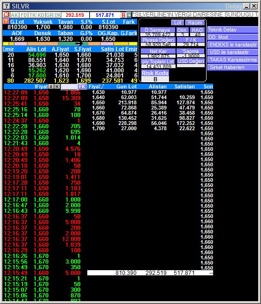Image resolution: width=261 pixels, height=304 pixels.
Task: Open the AK toolbar button
Action: 15,15
